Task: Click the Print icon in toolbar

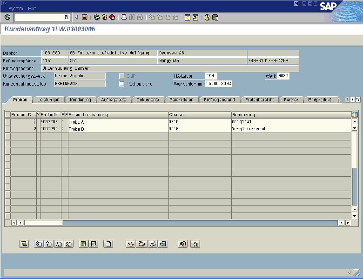Action: click(124, 17)
